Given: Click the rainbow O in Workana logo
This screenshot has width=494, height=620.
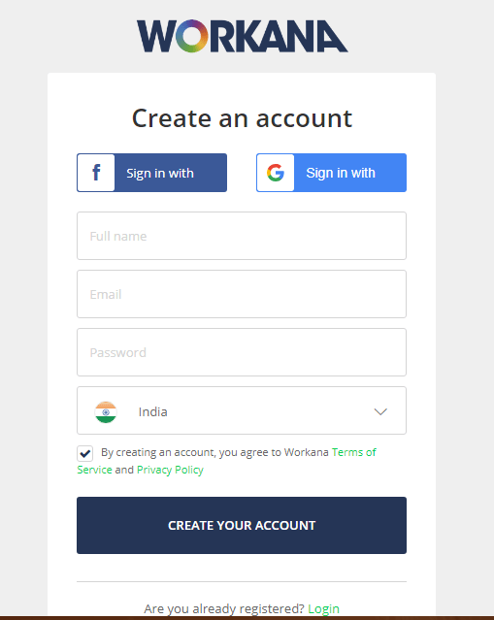Looking at the screenshot, I should tap(192, 36).
